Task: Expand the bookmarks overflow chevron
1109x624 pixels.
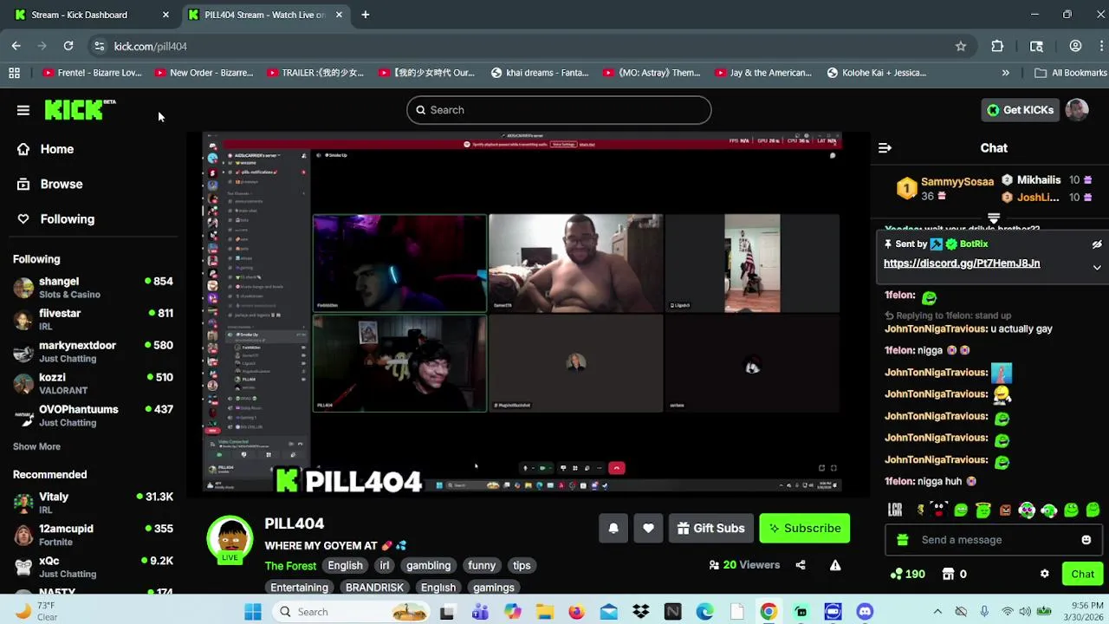Action: pos(1005,73)
